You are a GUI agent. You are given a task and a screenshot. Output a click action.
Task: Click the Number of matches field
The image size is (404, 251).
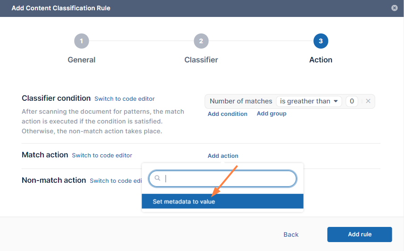coord(241,101)
